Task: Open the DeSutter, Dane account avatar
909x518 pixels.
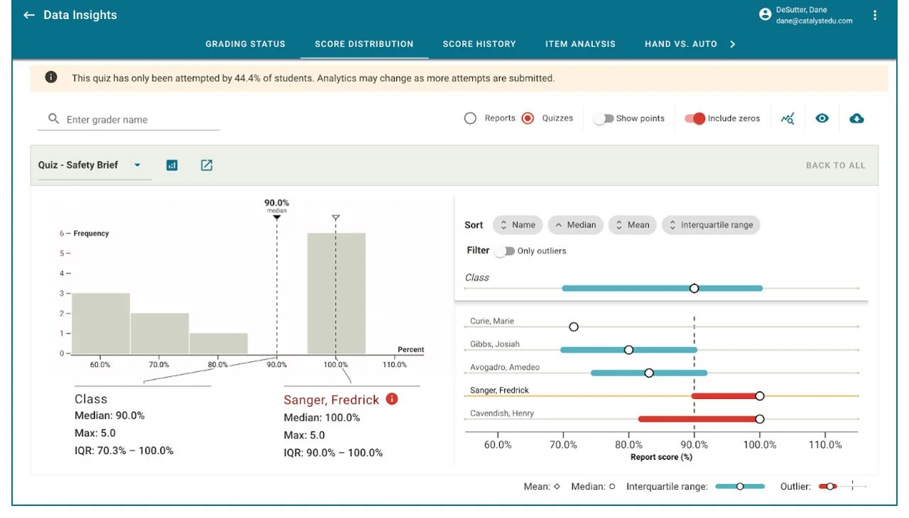Action: tap(765, 13)
